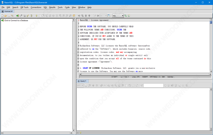Open the Help menu
Viewport: 213px width, 135px height.
tap(90, 7)
